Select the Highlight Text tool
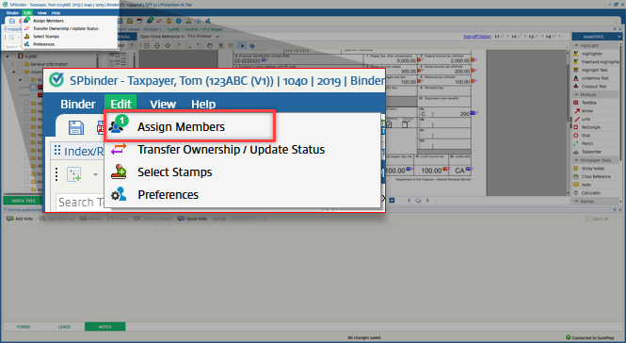Screen dimensions: 626x343 (595, 70)
